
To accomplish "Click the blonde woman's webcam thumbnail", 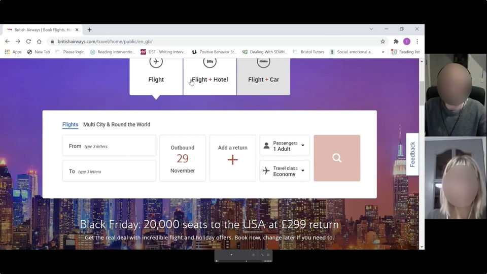I will pyautogui.click(x=456, y=178).
